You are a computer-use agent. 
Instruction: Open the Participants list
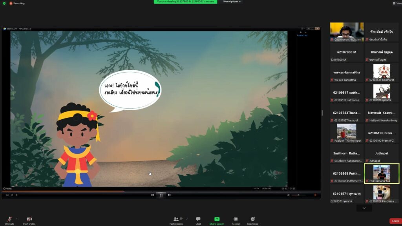tap(175, 219)
